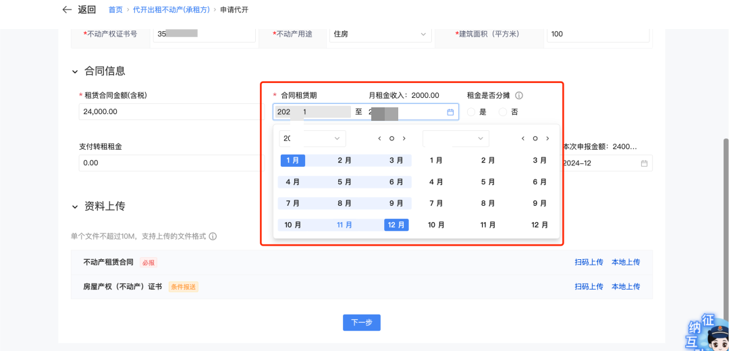Click the 必报 tag
The height and width of the screenshot is (351, 729).
click(x=148, y=263)
